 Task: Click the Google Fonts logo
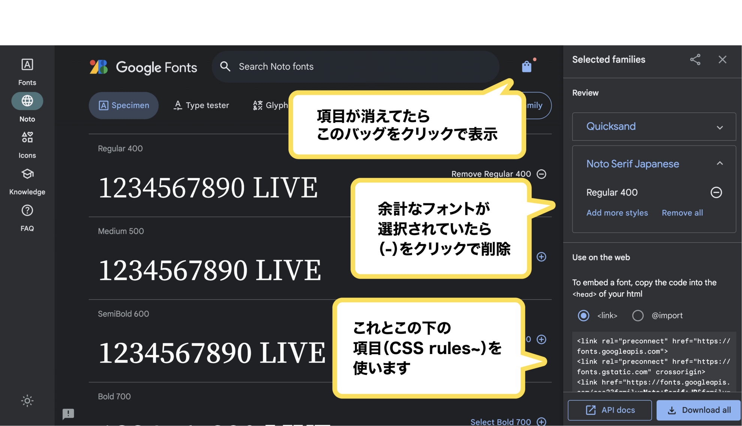click(x=143, y=67)
